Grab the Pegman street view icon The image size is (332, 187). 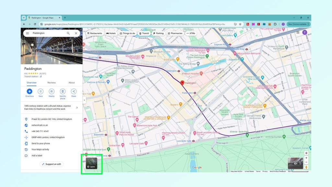(306, 167)
